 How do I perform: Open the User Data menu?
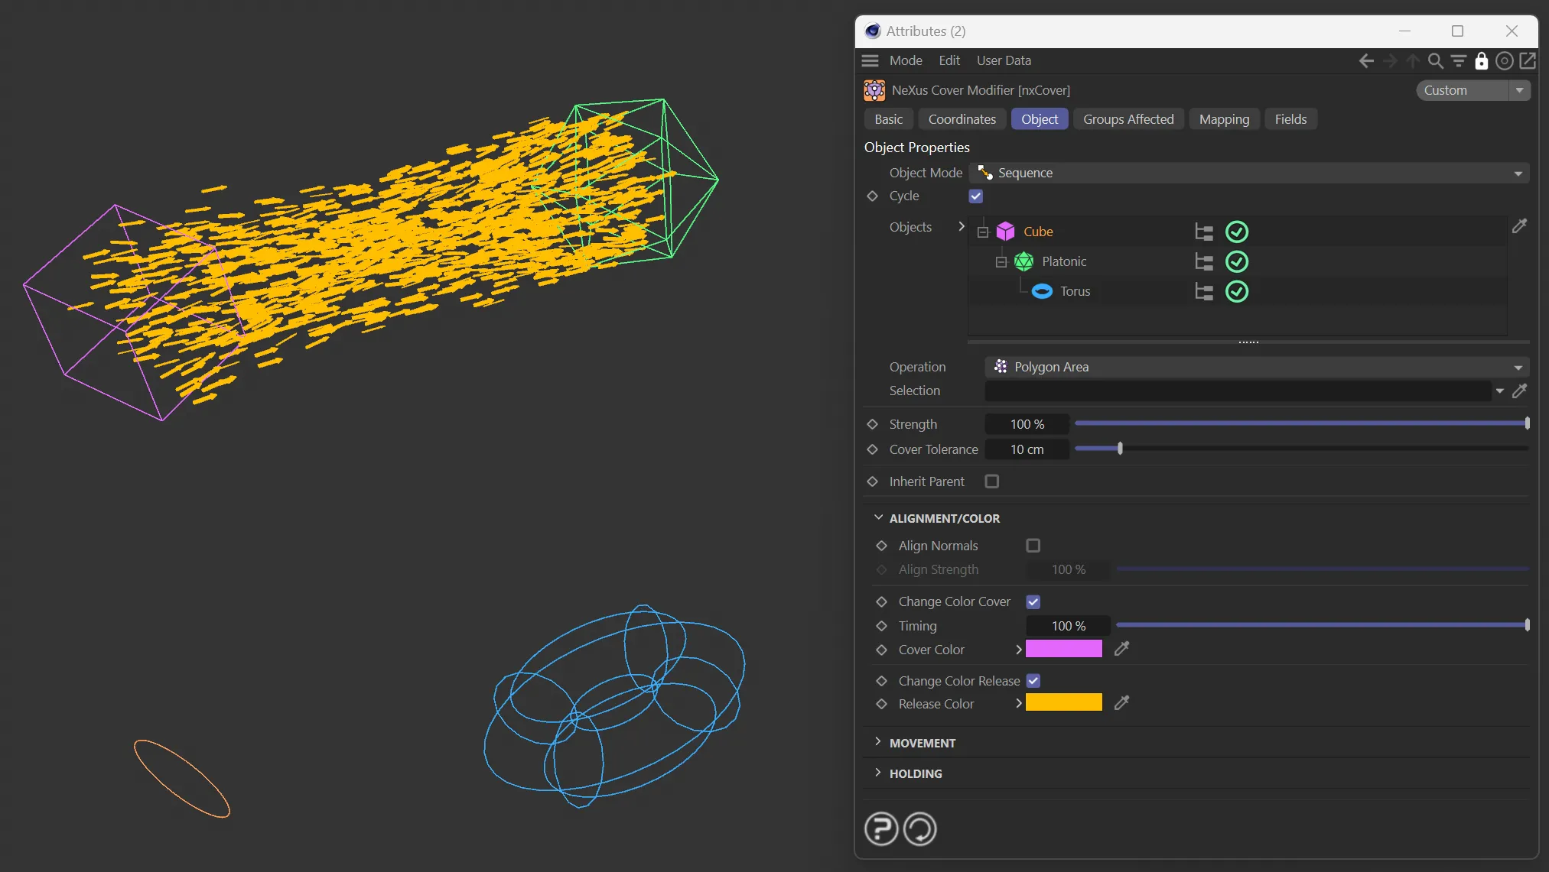click(1003, 60)
